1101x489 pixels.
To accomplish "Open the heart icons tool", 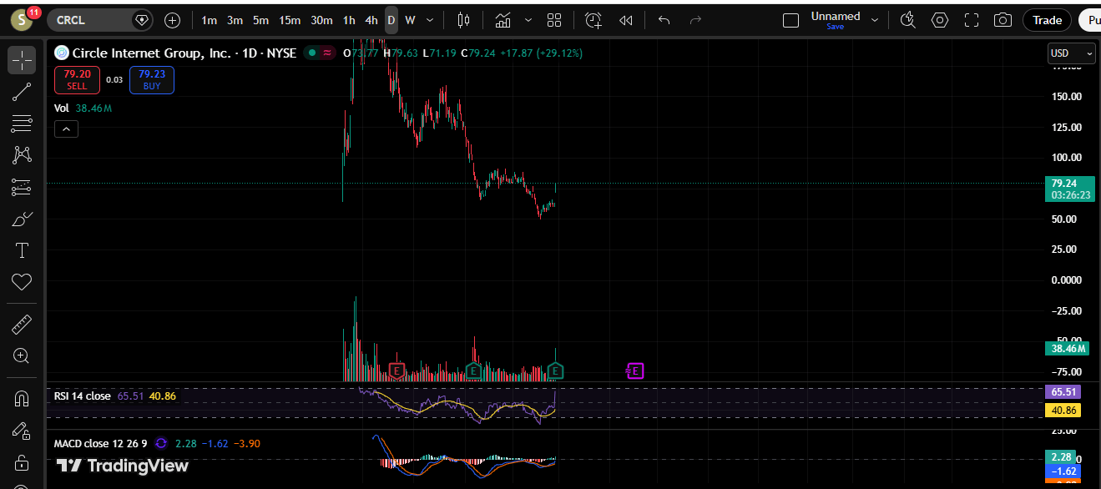I will pos(22,282).
